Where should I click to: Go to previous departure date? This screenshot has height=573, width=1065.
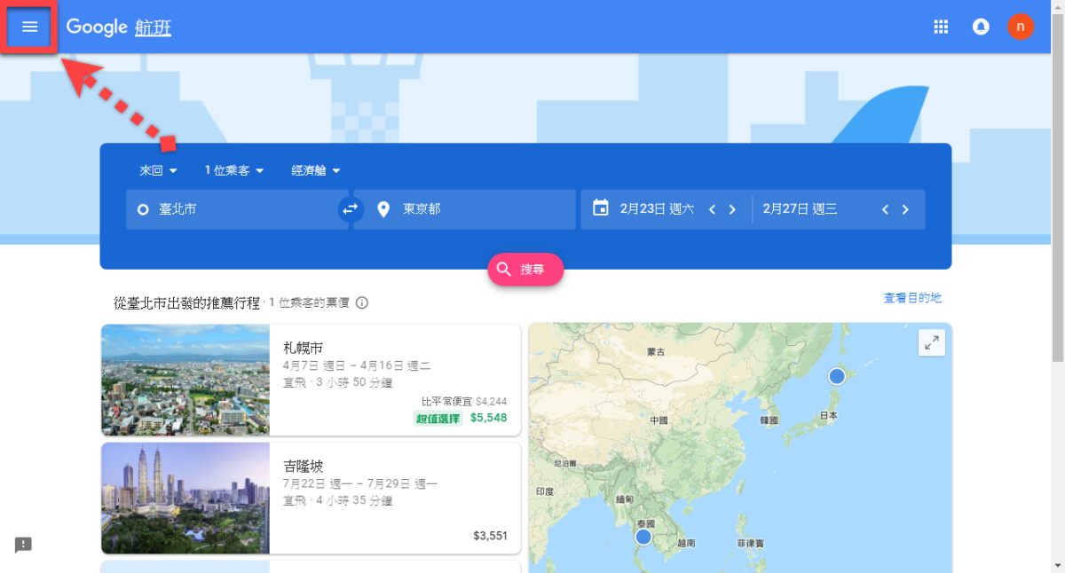click(x=712, y=209)
